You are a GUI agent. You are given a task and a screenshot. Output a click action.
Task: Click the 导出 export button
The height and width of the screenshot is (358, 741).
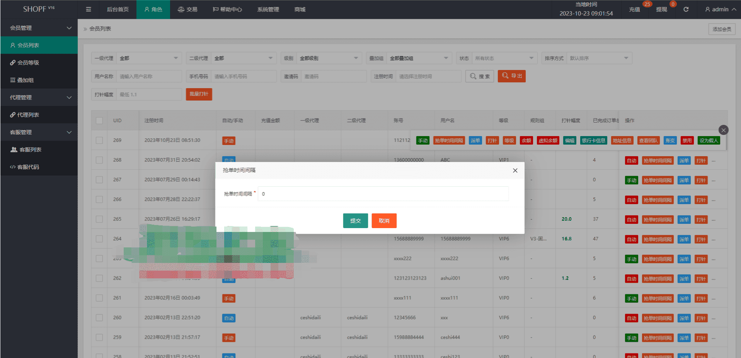click(x=511, y=76)
